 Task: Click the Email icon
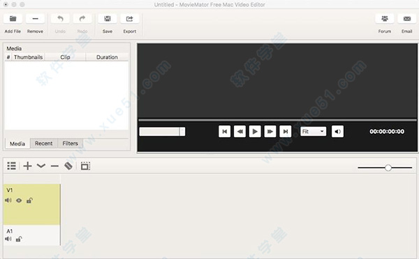[406, 19]
